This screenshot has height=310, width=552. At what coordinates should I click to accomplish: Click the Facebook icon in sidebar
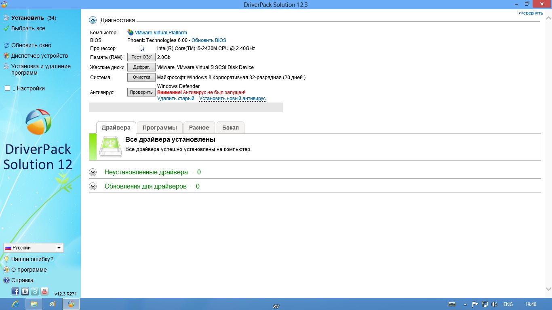[x=15, y=291]
